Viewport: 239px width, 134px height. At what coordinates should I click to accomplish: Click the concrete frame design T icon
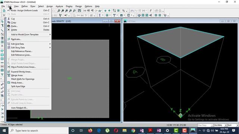pos(114,15)
